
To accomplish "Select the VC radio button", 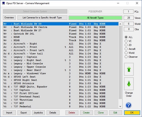I will click(x=126, y=41).
